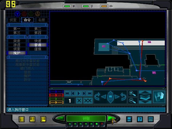The height and width of the screenshot is (129, 172).
Task: Switch to the 名册 tab
Action: pyautogui.click(x=42, y=20)
